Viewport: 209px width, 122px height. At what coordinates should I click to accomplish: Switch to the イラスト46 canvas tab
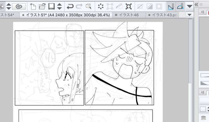coord(129,15)
